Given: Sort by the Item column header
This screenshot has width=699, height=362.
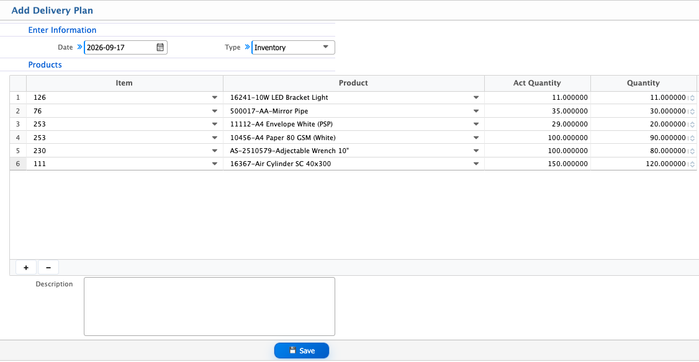Looking at the screenshot, I should [124, 83].
